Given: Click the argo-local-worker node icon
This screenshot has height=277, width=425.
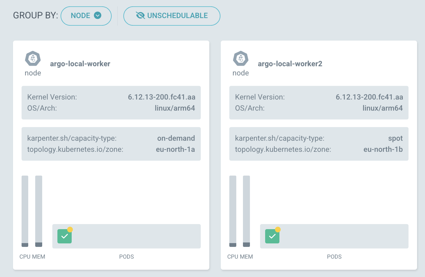Looking at the screenshot, I should tap(33, 59).
